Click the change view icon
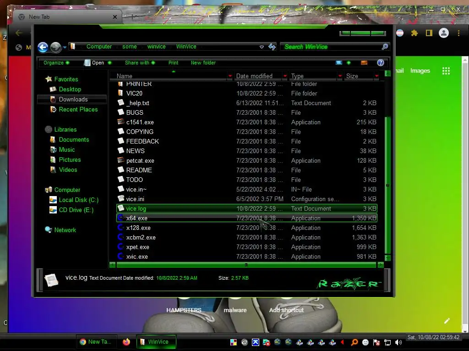The width and height of the screenshot is (469, 351). (x=339, y=63)
